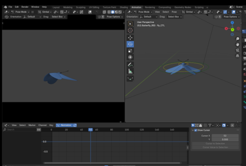Open Default orientation dropdown in left viewport
The width and height of the screenshot is (246, 166).
[32, 17]
